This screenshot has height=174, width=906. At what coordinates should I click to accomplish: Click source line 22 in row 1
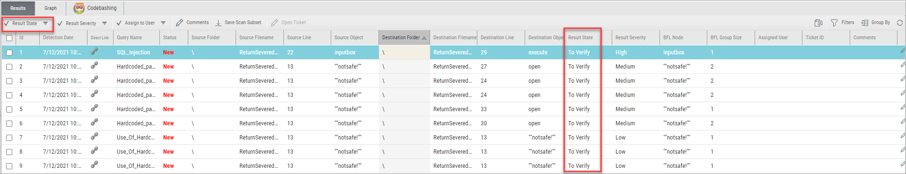290,52
